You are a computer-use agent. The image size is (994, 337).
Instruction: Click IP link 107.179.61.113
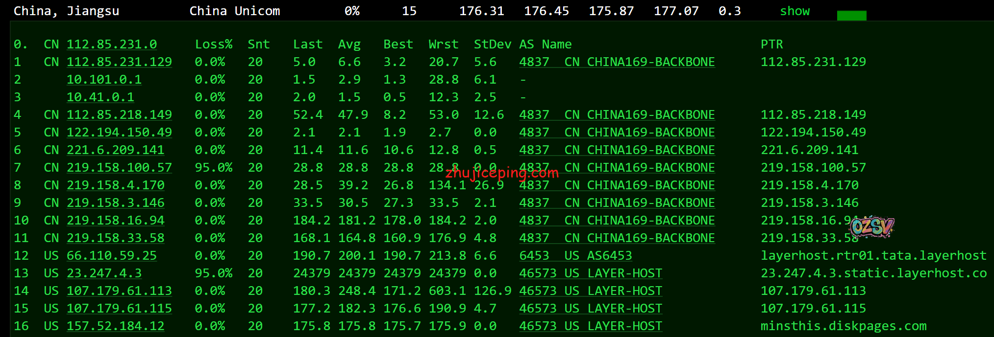[119, 291]
